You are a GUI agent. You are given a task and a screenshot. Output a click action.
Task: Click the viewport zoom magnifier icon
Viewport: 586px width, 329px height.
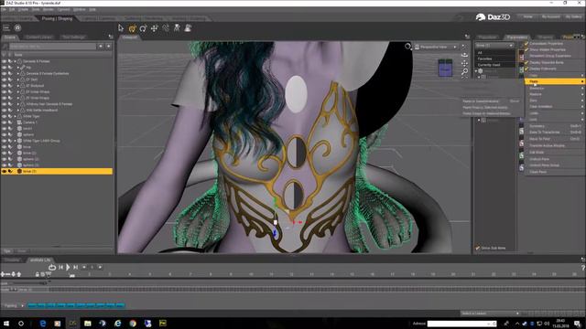click(464, 71)
